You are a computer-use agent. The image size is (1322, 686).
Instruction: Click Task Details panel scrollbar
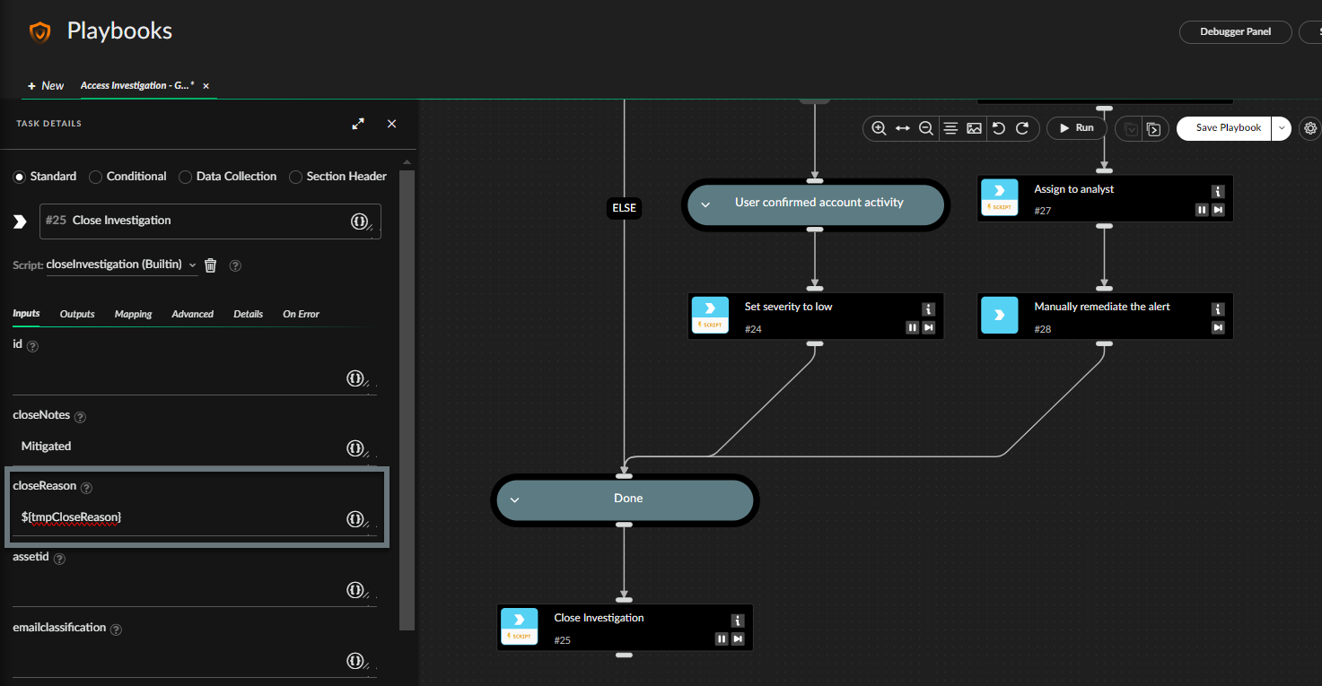(x=407, y=399)
